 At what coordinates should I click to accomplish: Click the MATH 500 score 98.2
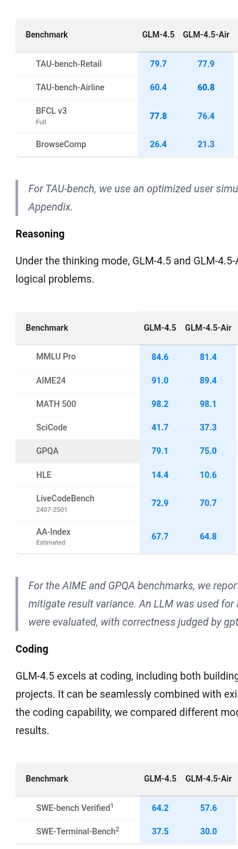(x=160, y=404)
